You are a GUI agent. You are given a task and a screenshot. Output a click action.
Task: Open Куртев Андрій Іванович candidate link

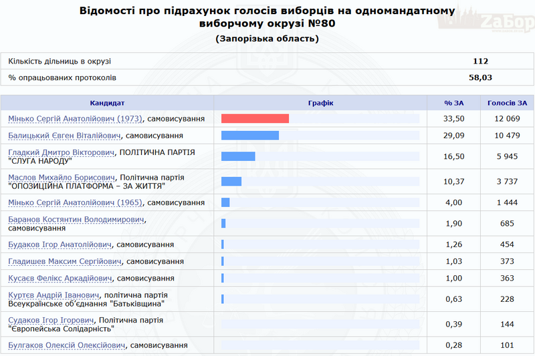point(53,295)
